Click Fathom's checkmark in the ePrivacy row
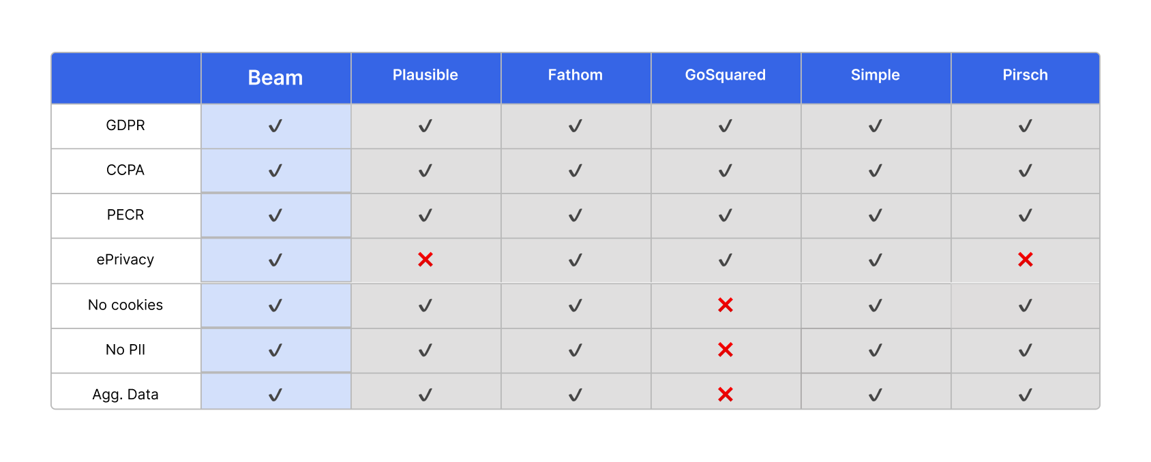Viewport: 1151px width, 462px height. [575, 260]
